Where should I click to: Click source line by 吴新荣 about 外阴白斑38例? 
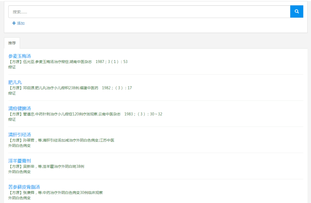(x=46, y=167)
